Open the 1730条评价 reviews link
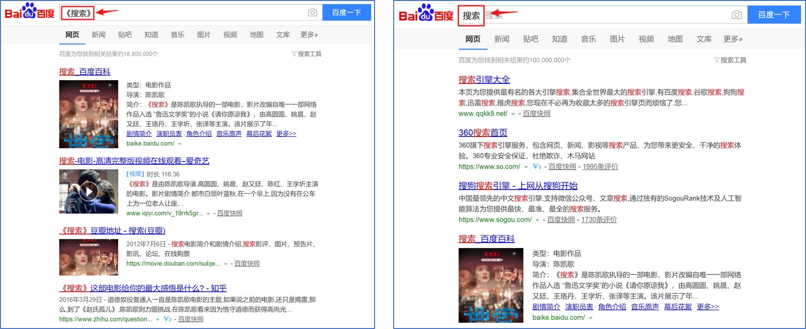This screenshot has height=329, width=806. [599, 219]
